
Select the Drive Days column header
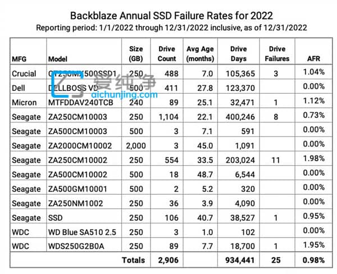(x=238, y=54)
